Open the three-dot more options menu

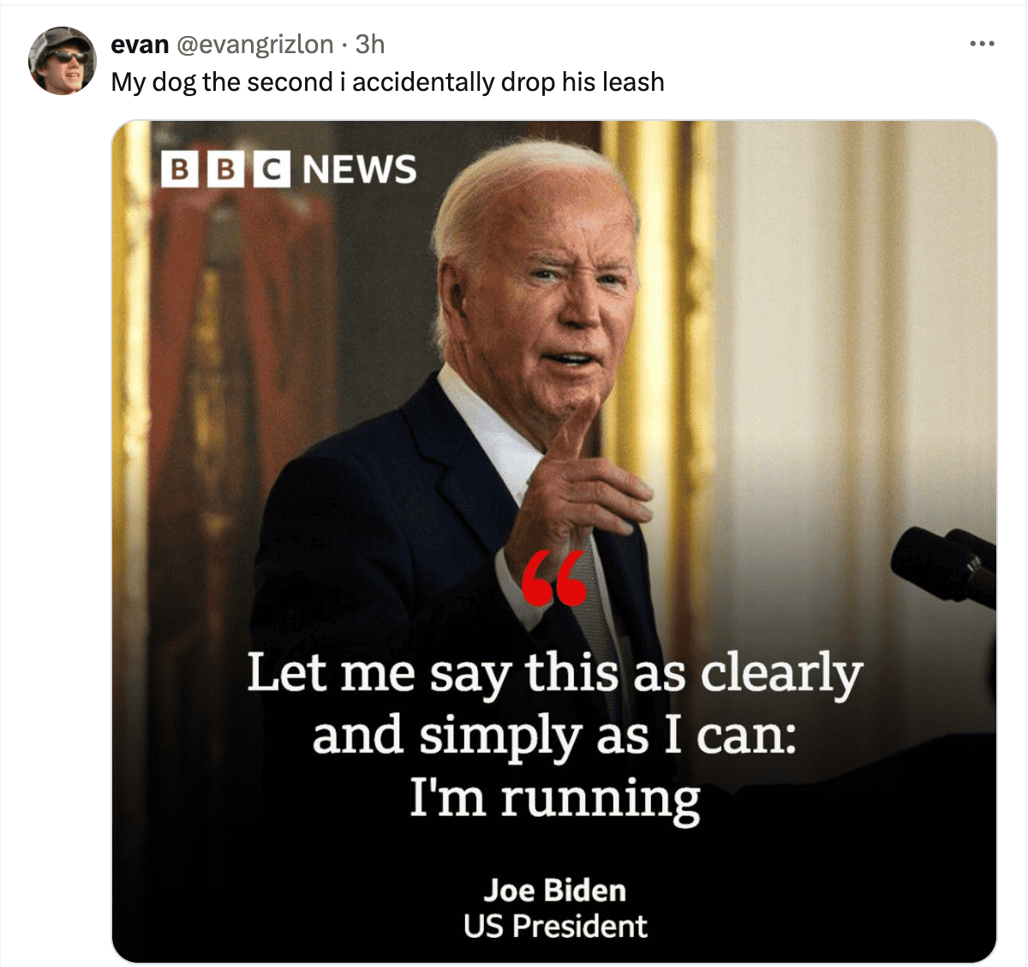click(982, 44)
